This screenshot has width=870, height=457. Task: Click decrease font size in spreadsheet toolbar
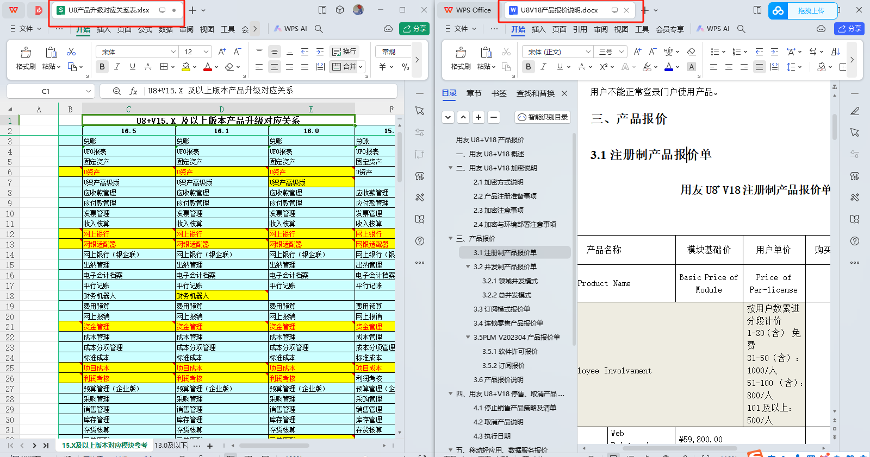click(237, 52)
